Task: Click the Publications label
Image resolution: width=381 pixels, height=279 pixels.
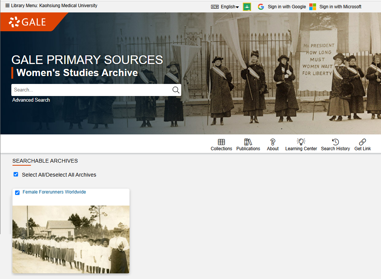Action: click(x=248, y=149)
